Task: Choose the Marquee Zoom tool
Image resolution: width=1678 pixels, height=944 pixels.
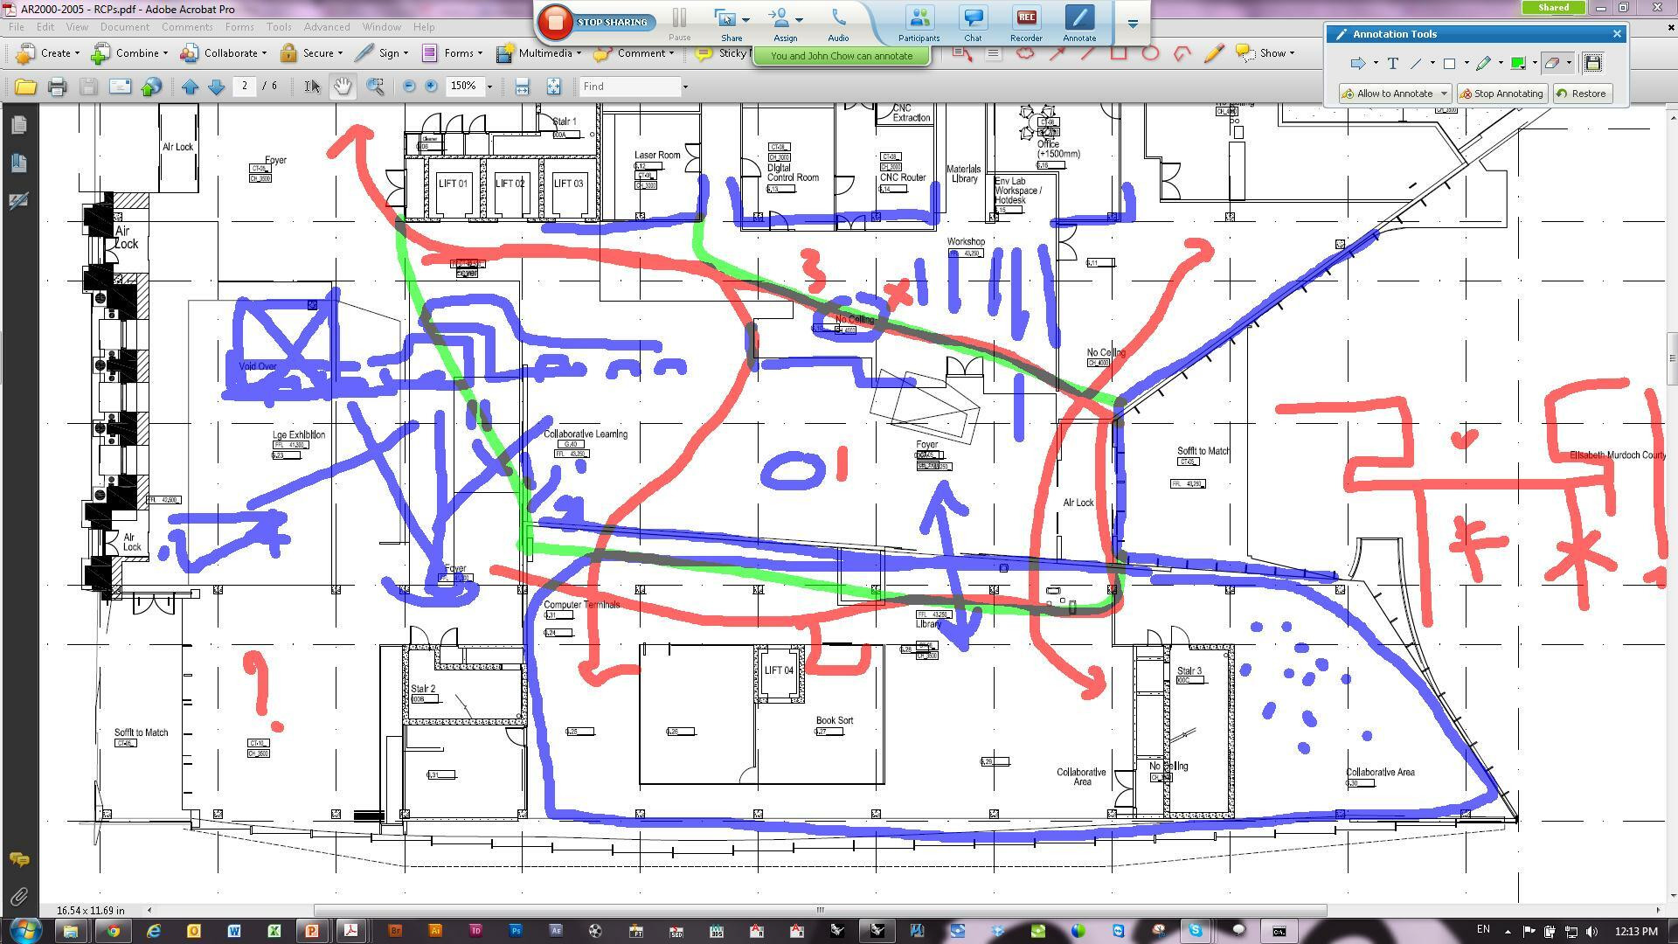Action: [375, 87]
